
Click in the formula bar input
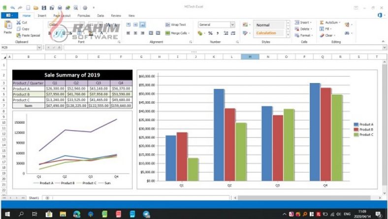pos(223,48)
